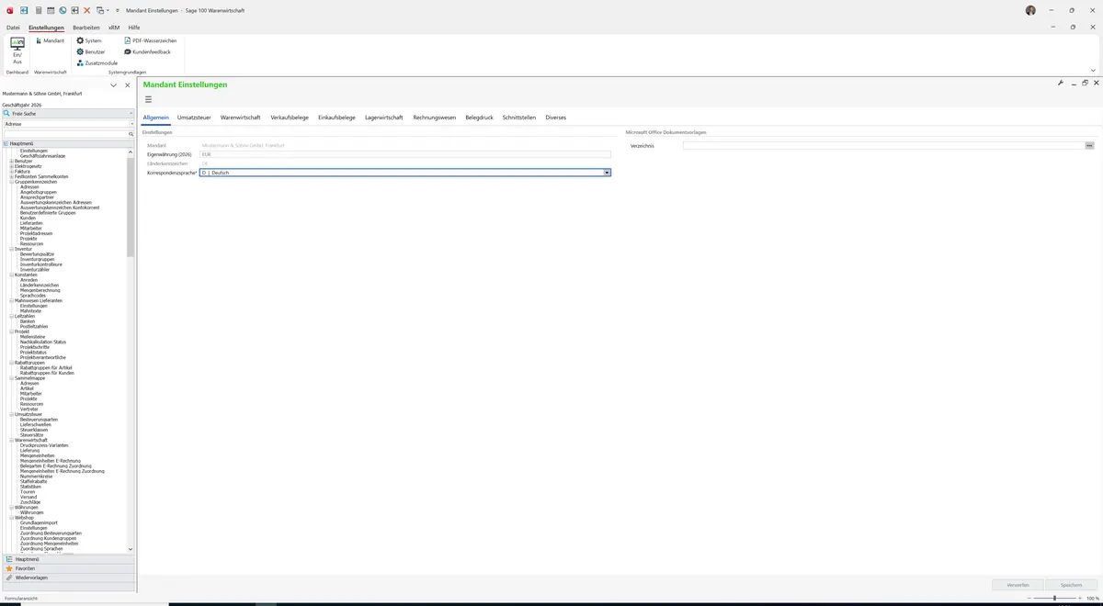1103x606 pixels.
Task: Browse for Verzeichnis with the ellipsis button
Action: tap(1089, 145)
